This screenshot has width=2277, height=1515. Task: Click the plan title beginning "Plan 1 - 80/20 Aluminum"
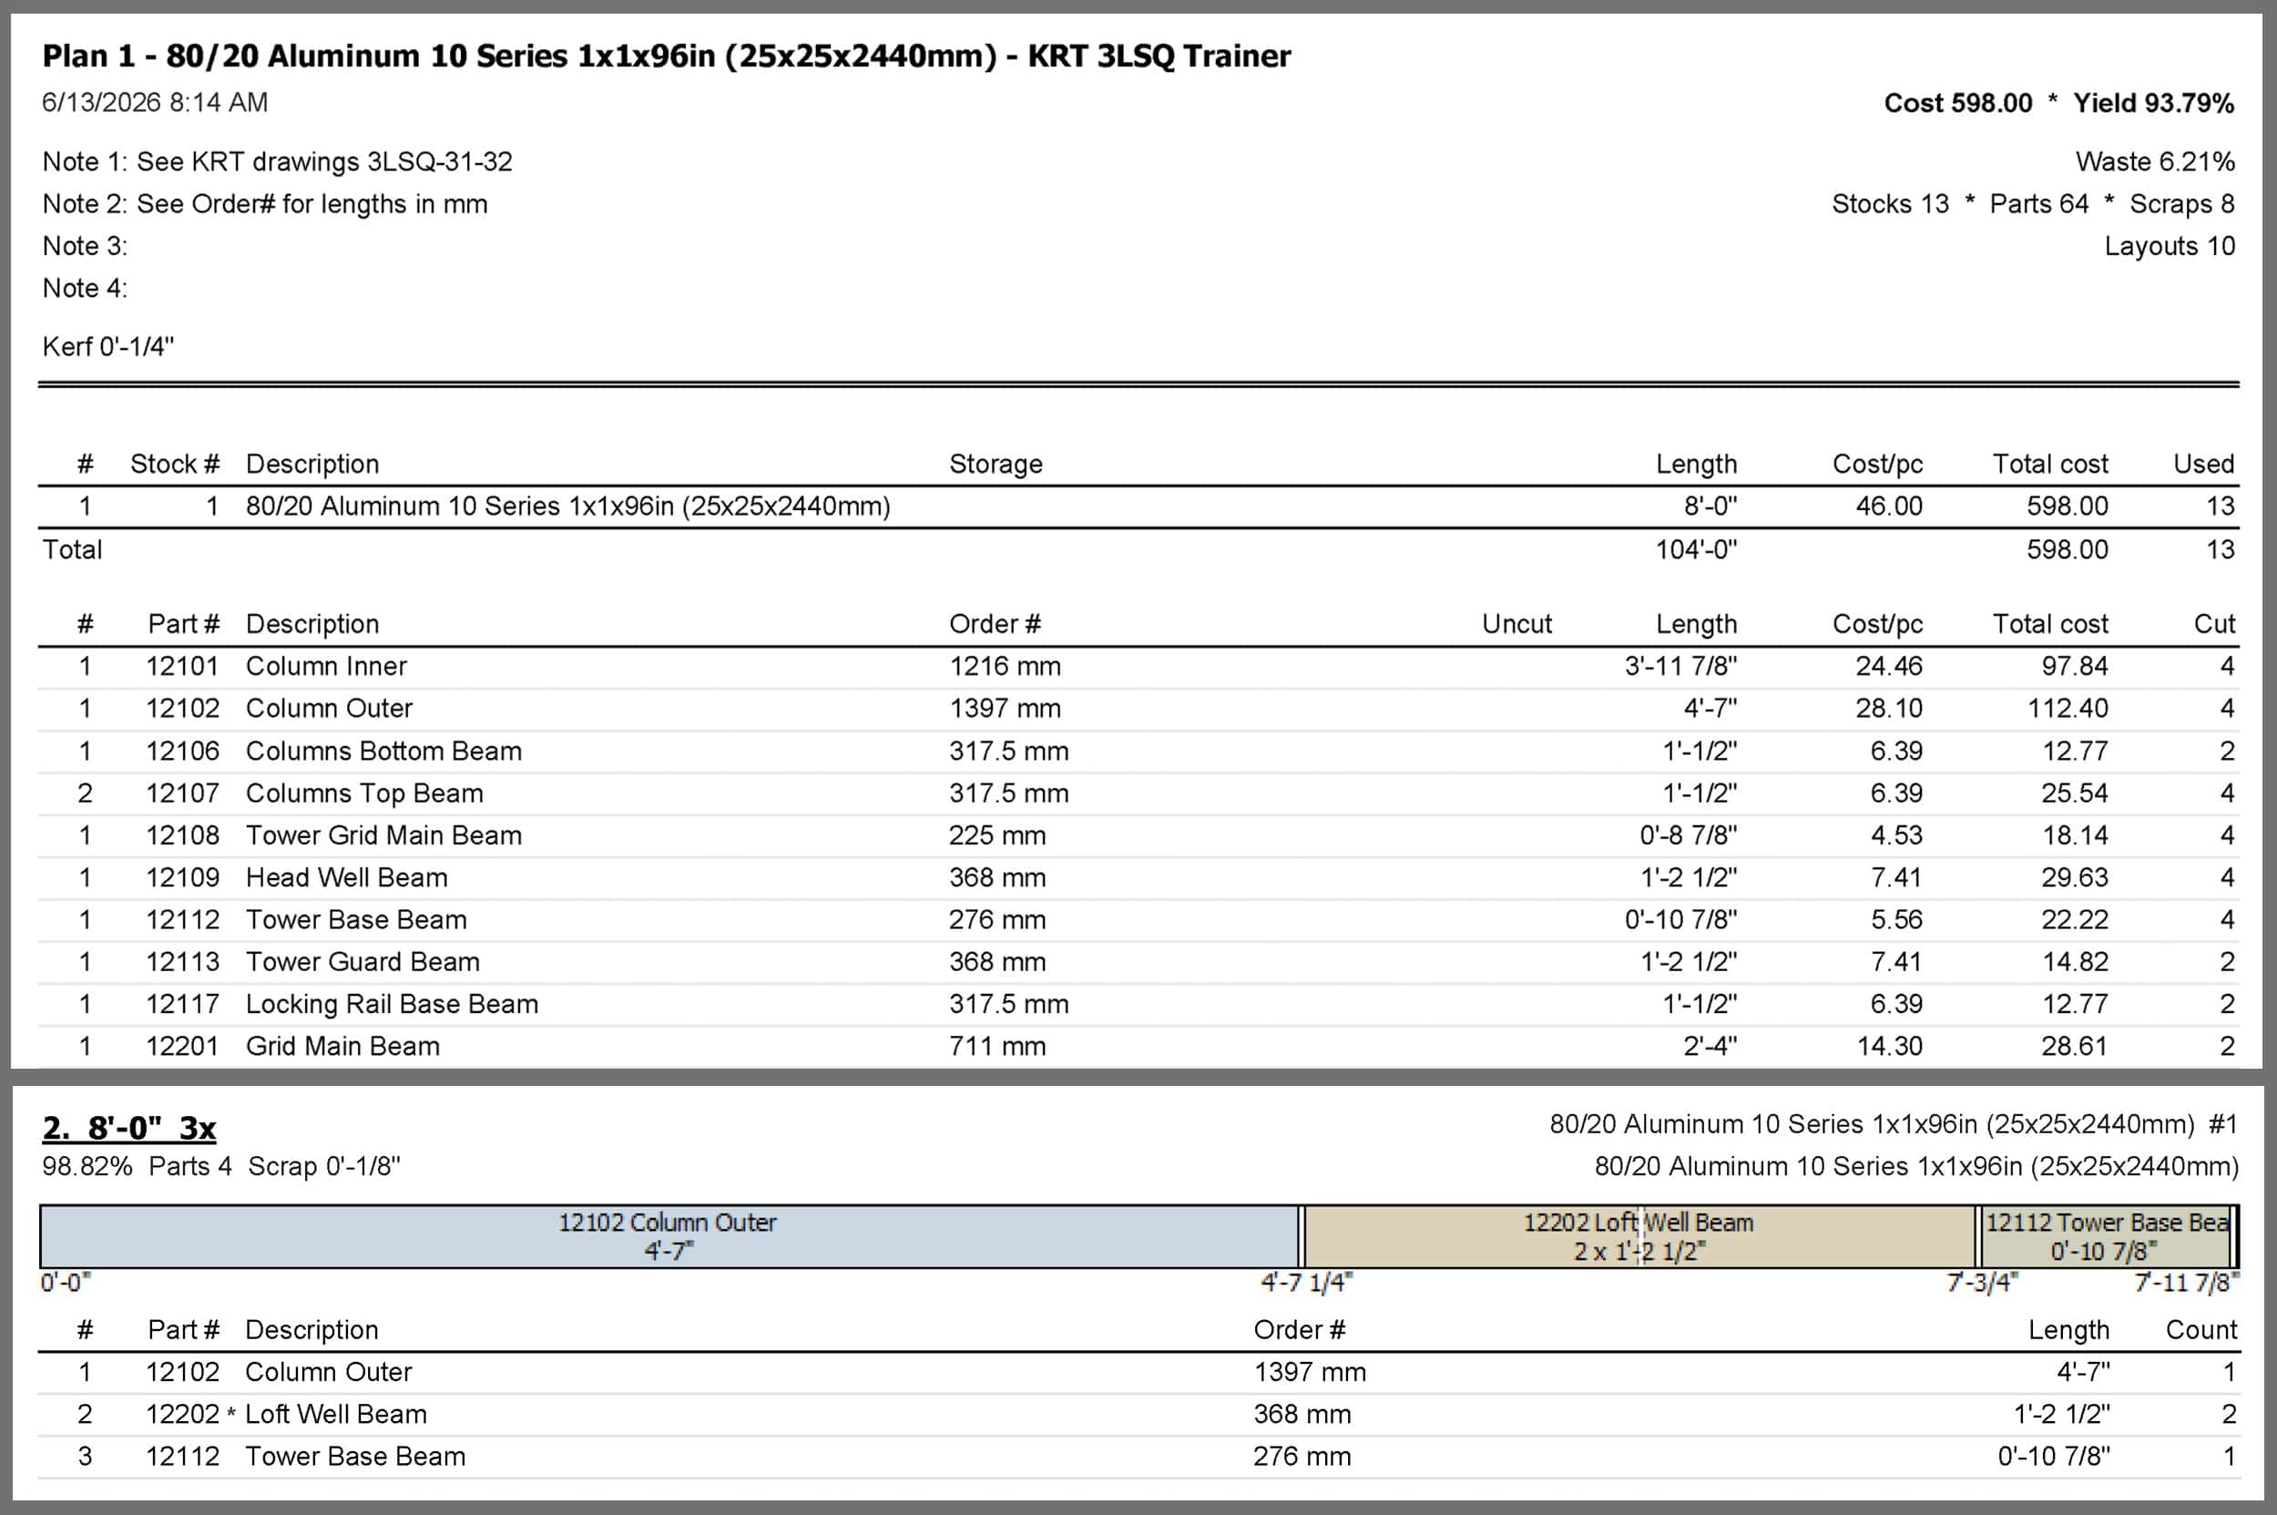(666, 56)
